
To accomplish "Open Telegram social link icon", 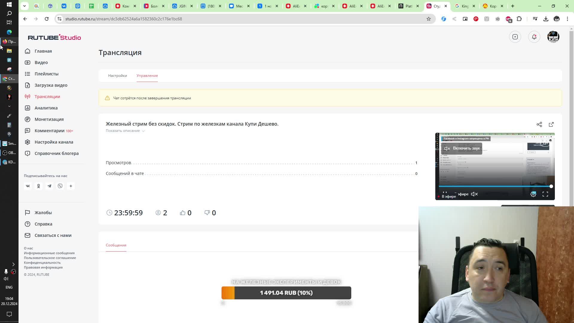I will coord(49,186).
